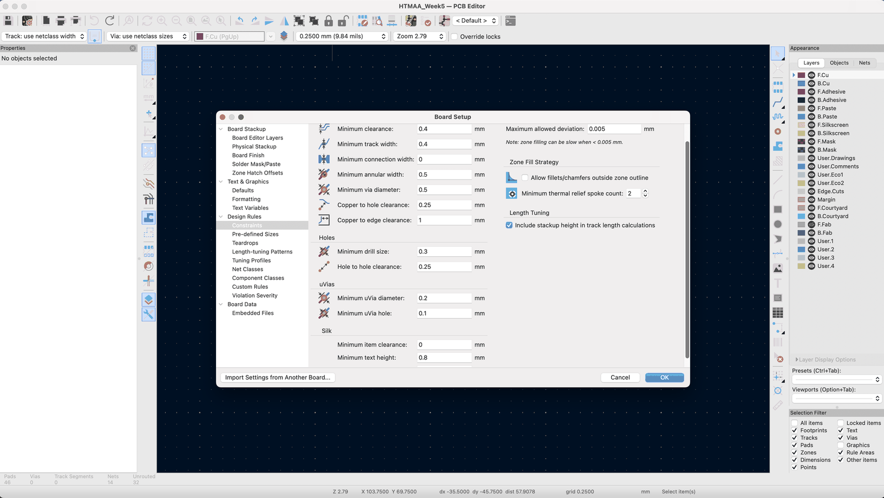The image size is (884, 498).
Task: Open the Track width dropdown
Action: (44, 36)
